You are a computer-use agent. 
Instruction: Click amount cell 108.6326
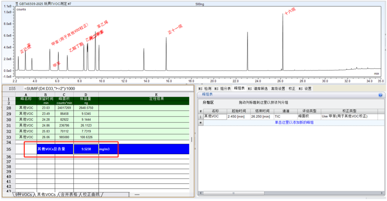tap(86, 137)
